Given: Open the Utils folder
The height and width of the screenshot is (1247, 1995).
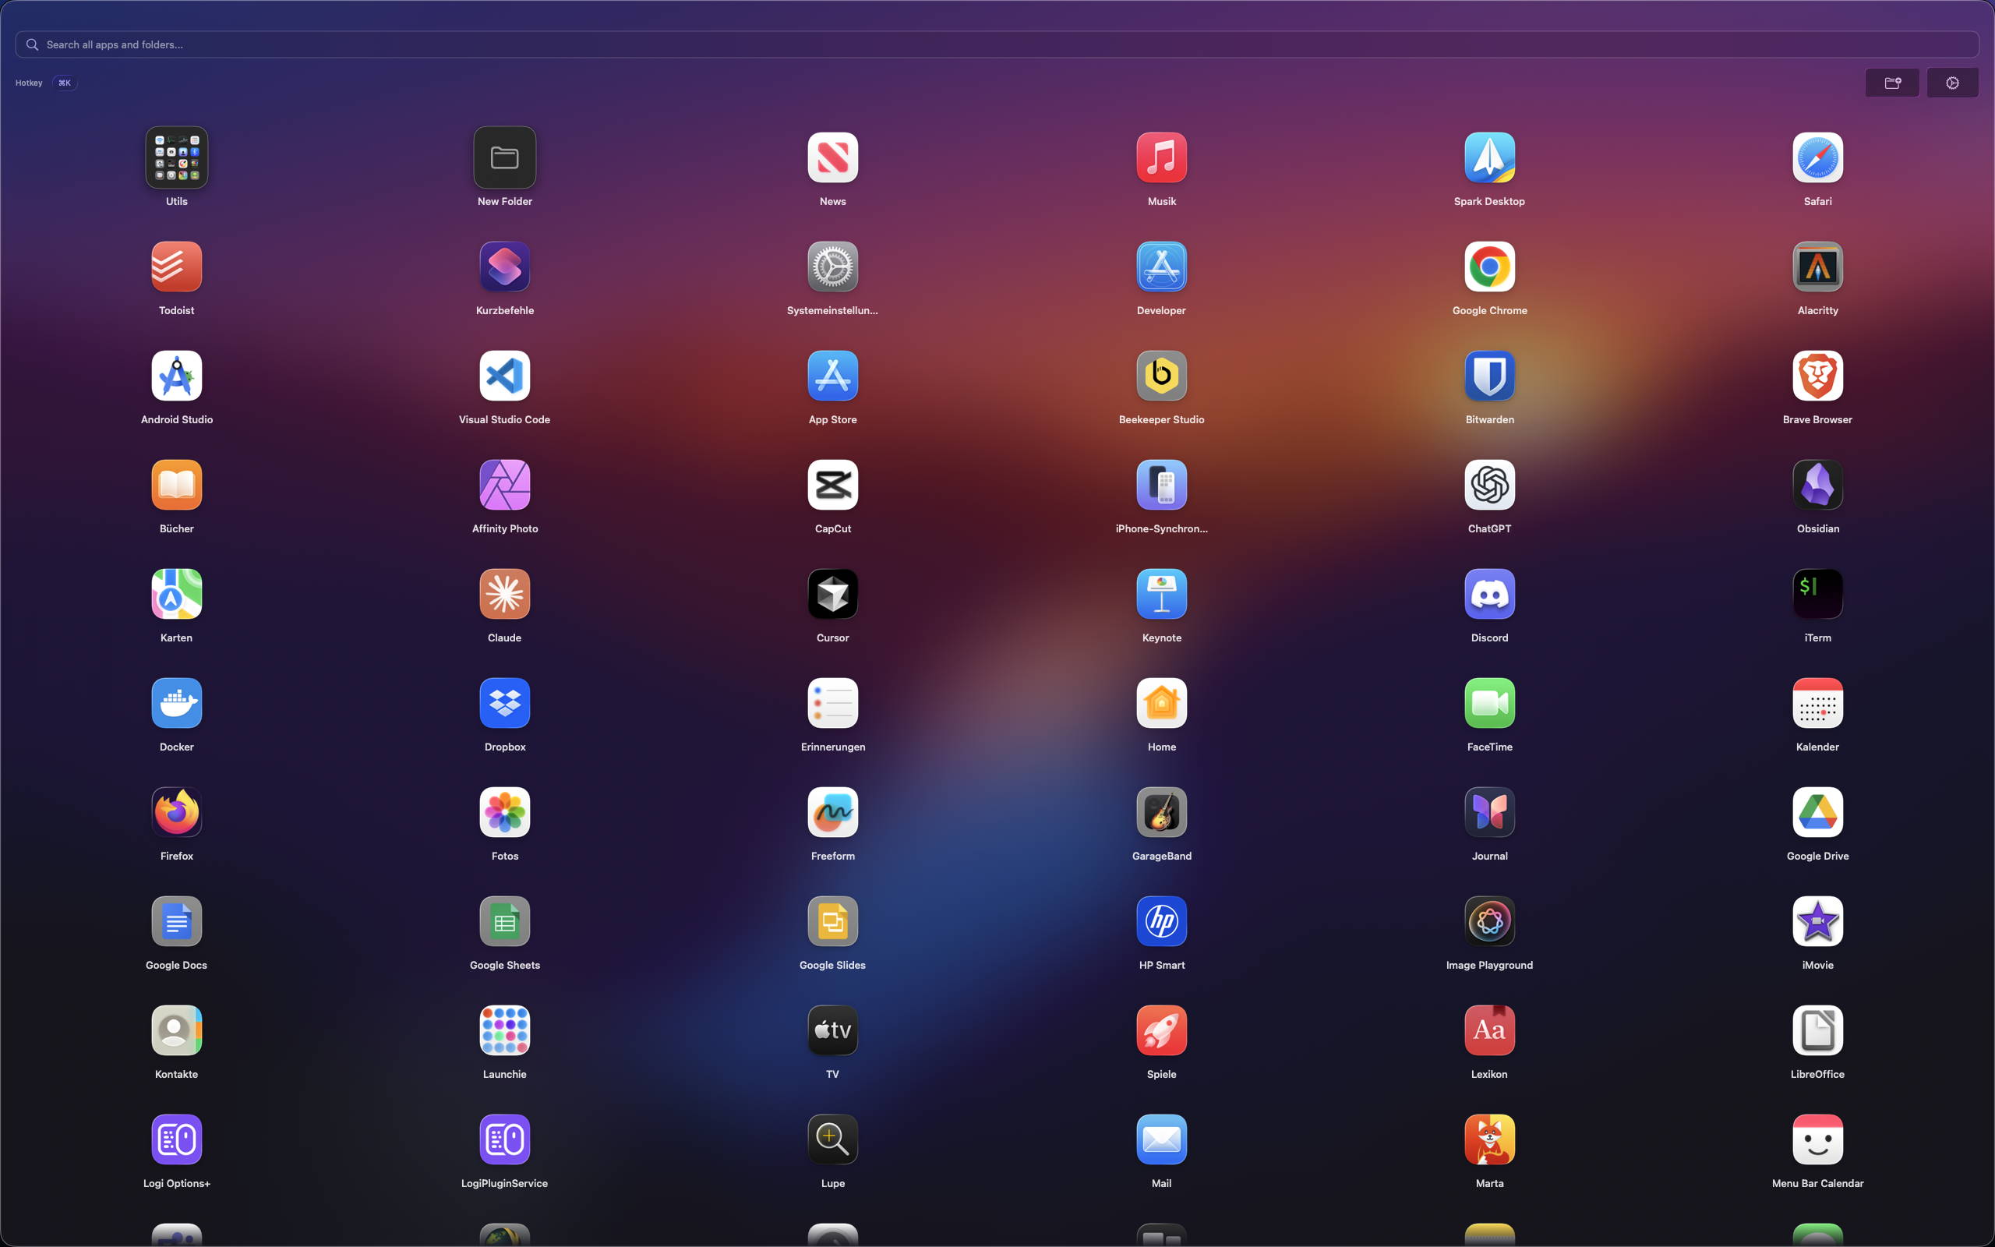Looking at the screenshot, I should [x=176, y=157].
